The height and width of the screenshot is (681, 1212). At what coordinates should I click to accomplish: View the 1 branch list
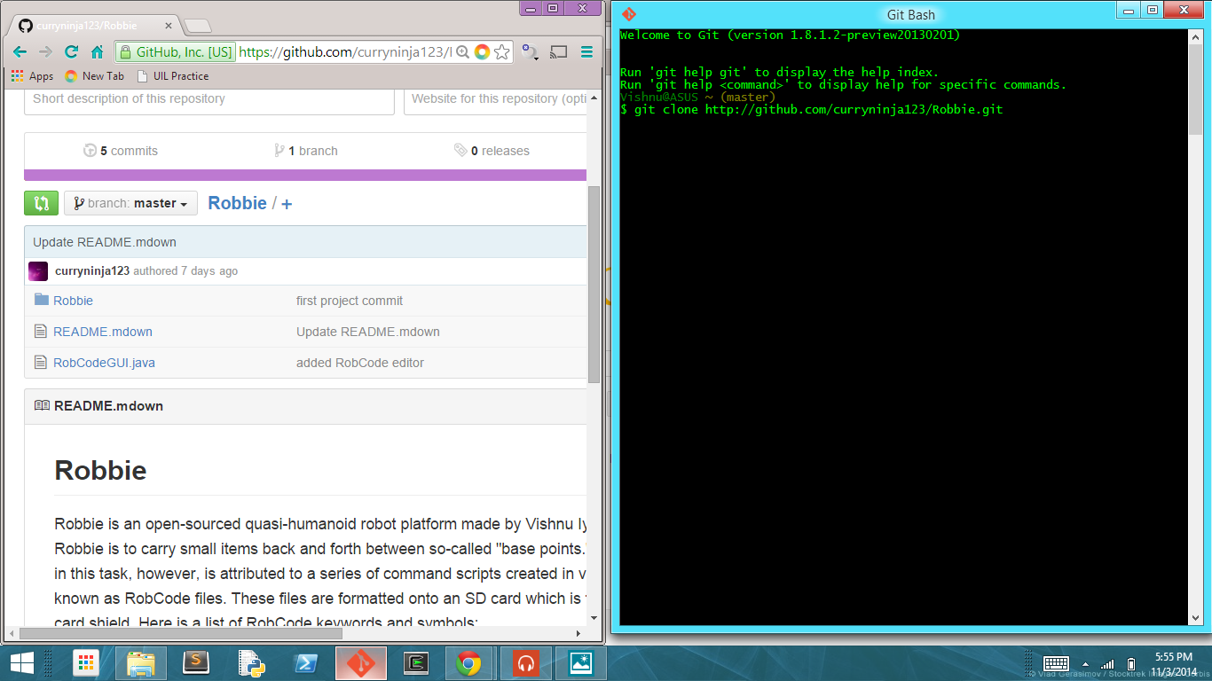(x=306, y=151)
